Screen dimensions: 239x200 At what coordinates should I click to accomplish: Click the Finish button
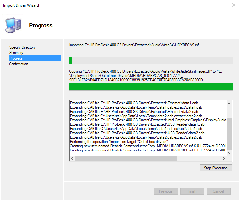tap(192, 191)
